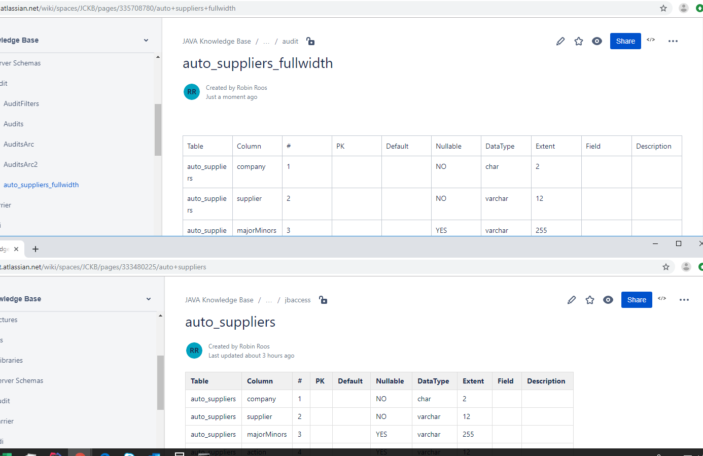Open RR avatar on auto_suppliers_fullwidth page
Screen dimensions: 703x456
pyautogui.click(x=192, y=92)
